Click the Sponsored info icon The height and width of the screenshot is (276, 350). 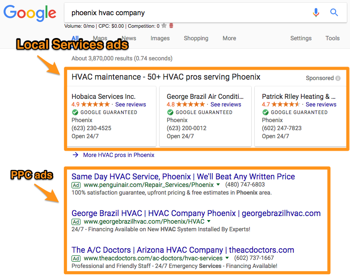(x=338, y=78)
